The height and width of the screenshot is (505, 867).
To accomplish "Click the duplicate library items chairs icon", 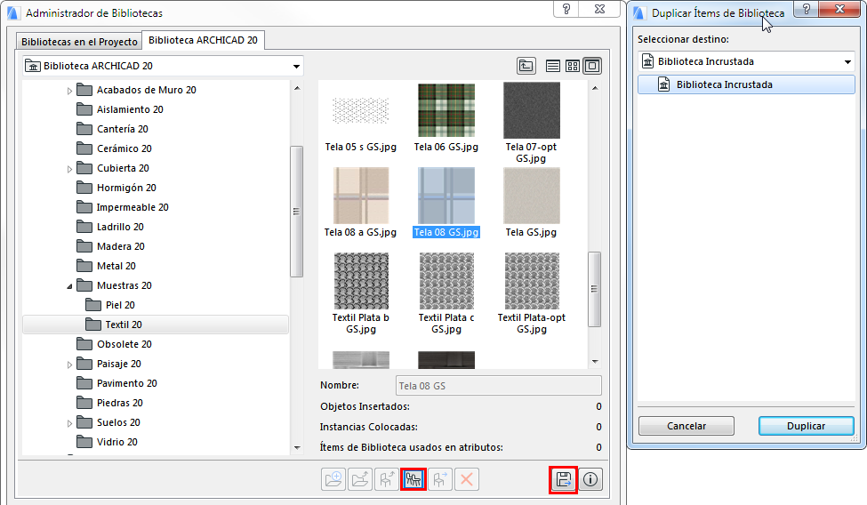I will tap(413, 479).
